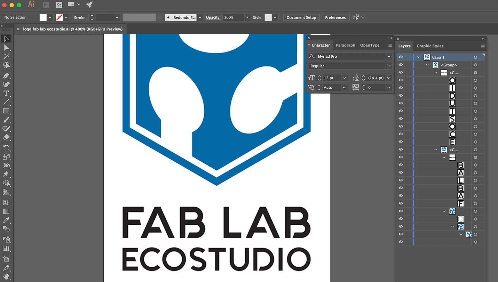Hide the letter L path layer
This screenshot has height=282, width=498.
click(401, 180)
